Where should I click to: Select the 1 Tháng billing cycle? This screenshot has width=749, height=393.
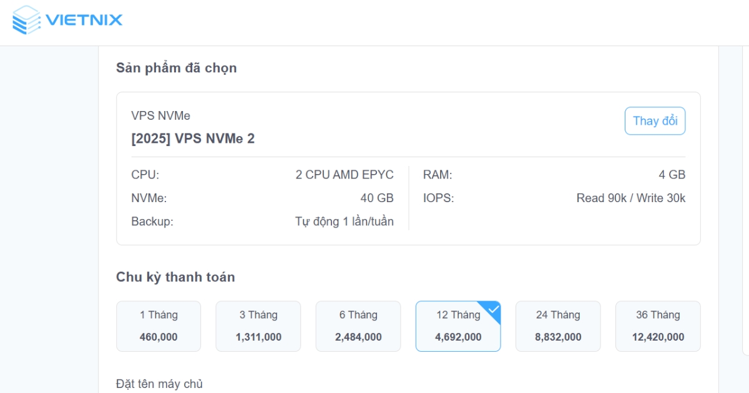(158, 326)
